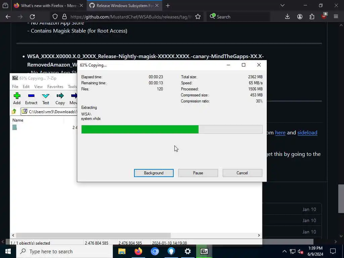Viewport: 344px width, 258px height.
Task: Open the Edit menu in 7-Zip
Action: pos(26,87)
